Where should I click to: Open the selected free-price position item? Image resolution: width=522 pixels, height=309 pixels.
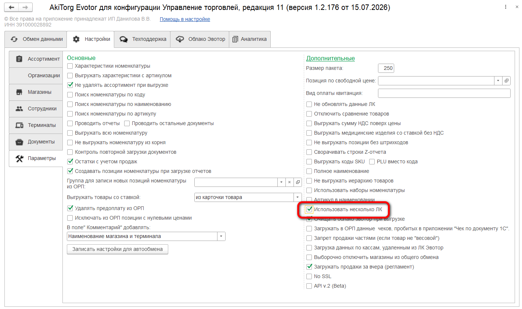coord(506,81)
